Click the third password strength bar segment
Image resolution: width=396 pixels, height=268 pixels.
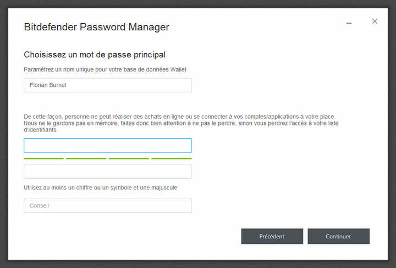(x=129, y=158)
